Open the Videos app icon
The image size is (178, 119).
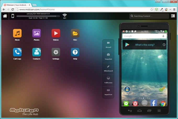[x=56, y=33]
